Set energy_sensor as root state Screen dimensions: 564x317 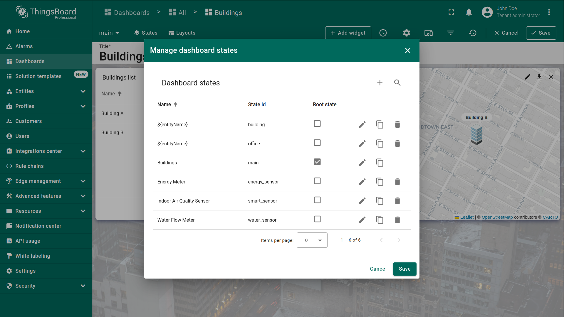pos(317,181)
